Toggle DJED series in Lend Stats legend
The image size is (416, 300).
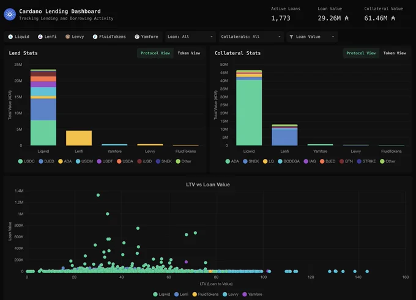[x=46, y=161]
